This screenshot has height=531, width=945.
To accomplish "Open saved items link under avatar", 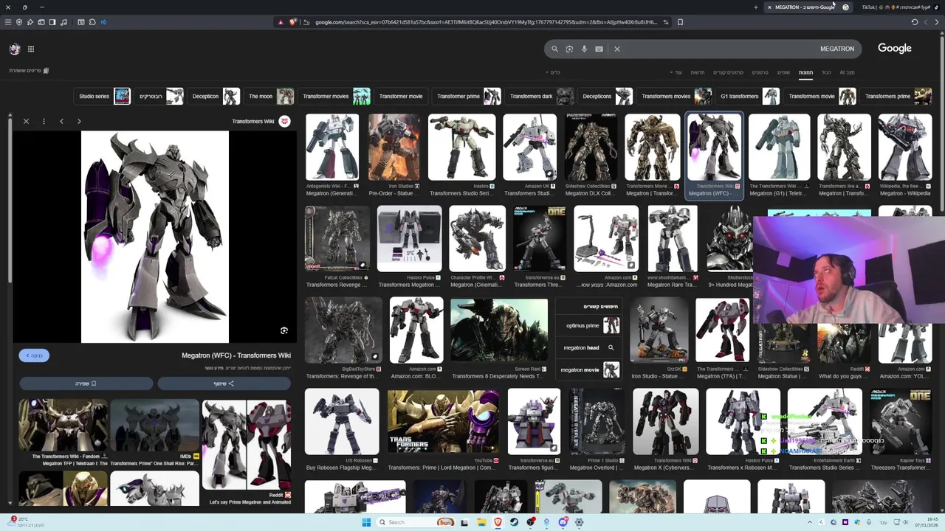I will [29, 71].
